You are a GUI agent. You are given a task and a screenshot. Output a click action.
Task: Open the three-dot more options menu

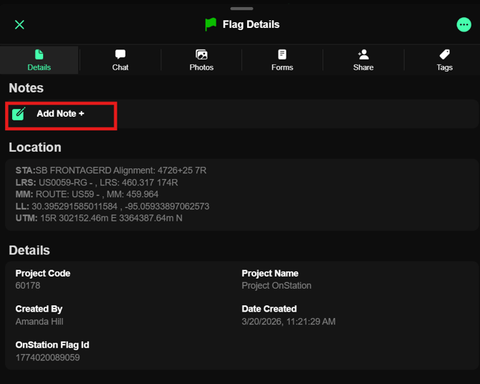pyautogui.click(x=464, y=24)
